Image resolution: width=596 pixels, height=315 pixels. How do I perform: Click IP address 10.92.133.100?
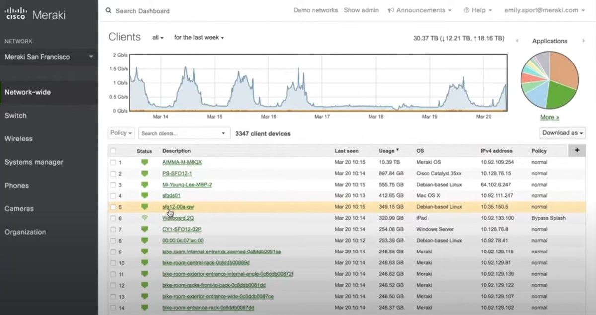497,218
